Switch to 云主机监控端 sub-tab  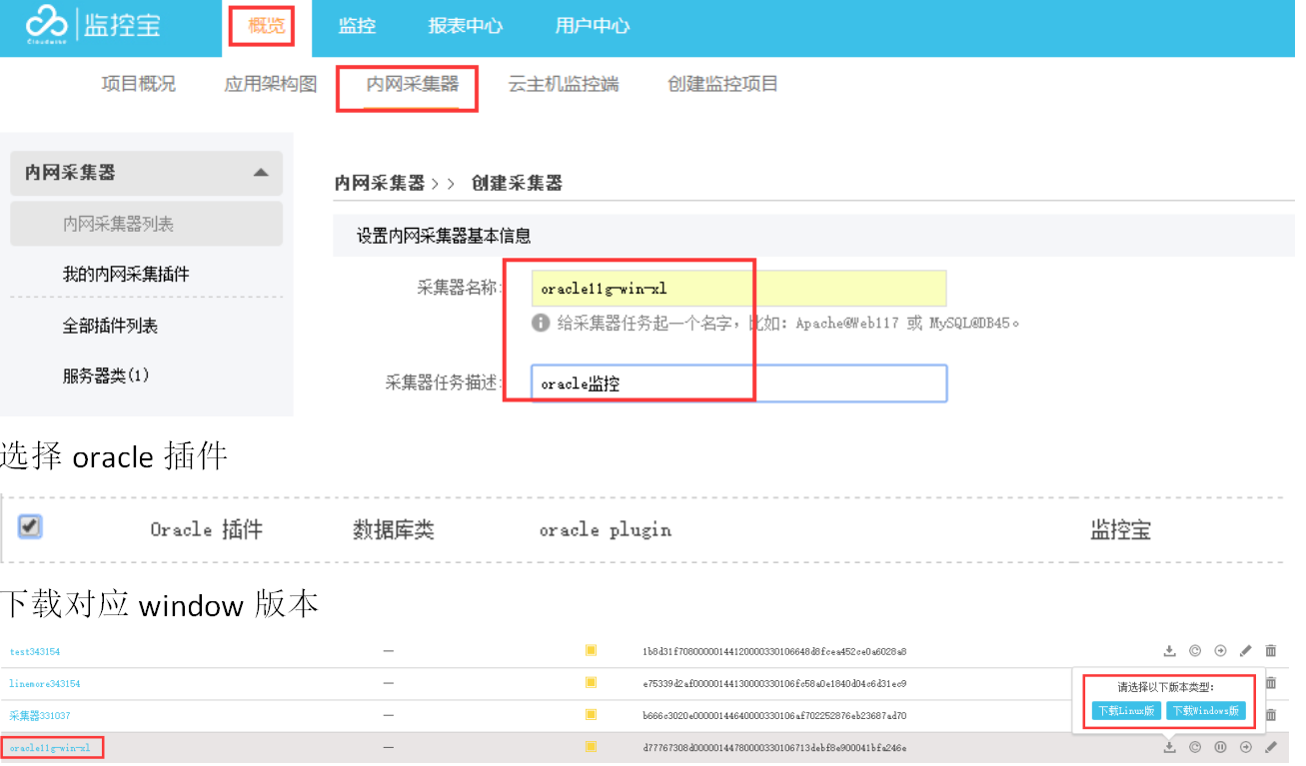(x=564, y=84)
